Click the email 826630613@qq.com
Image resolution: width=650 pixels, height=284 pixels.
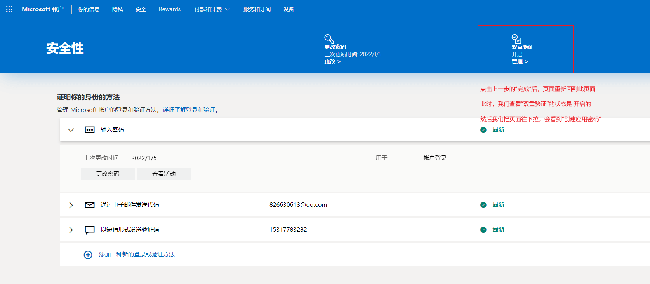[298, 205]
